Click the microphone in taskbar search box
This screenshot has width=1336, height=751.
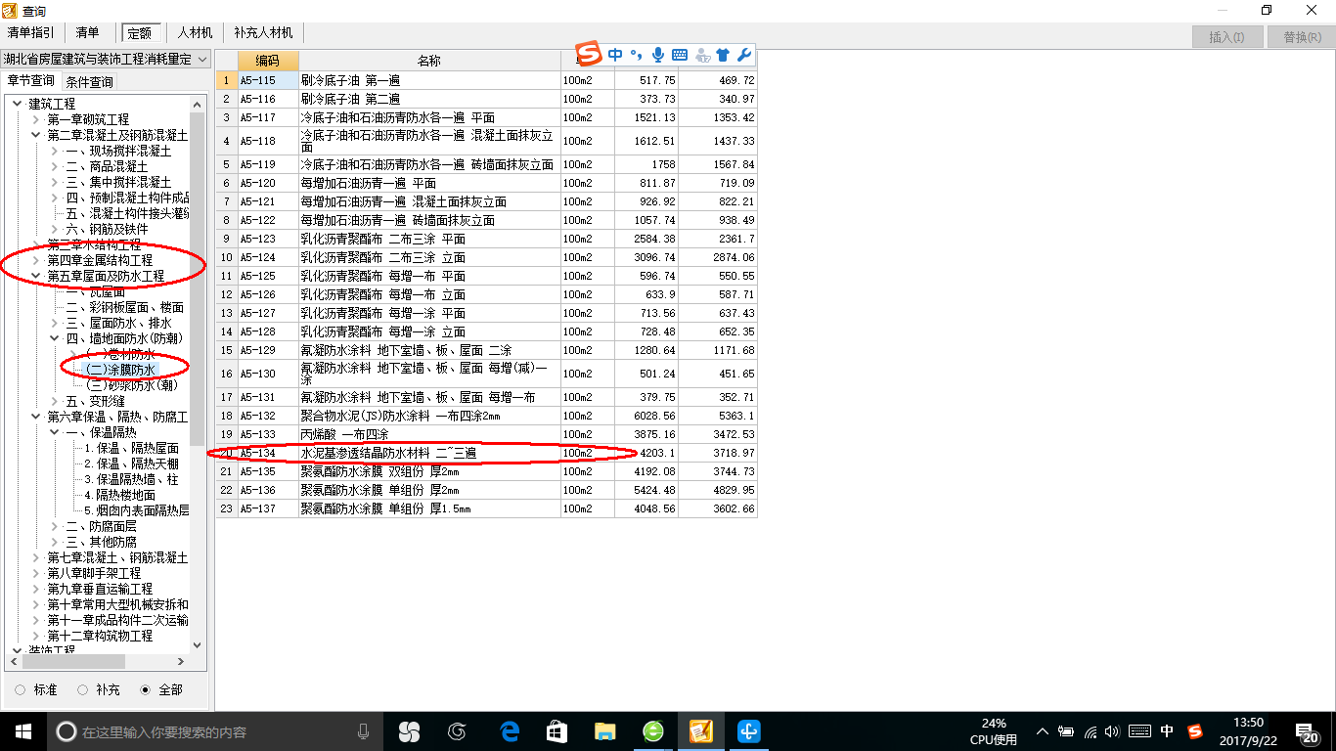tap(363, 731)
